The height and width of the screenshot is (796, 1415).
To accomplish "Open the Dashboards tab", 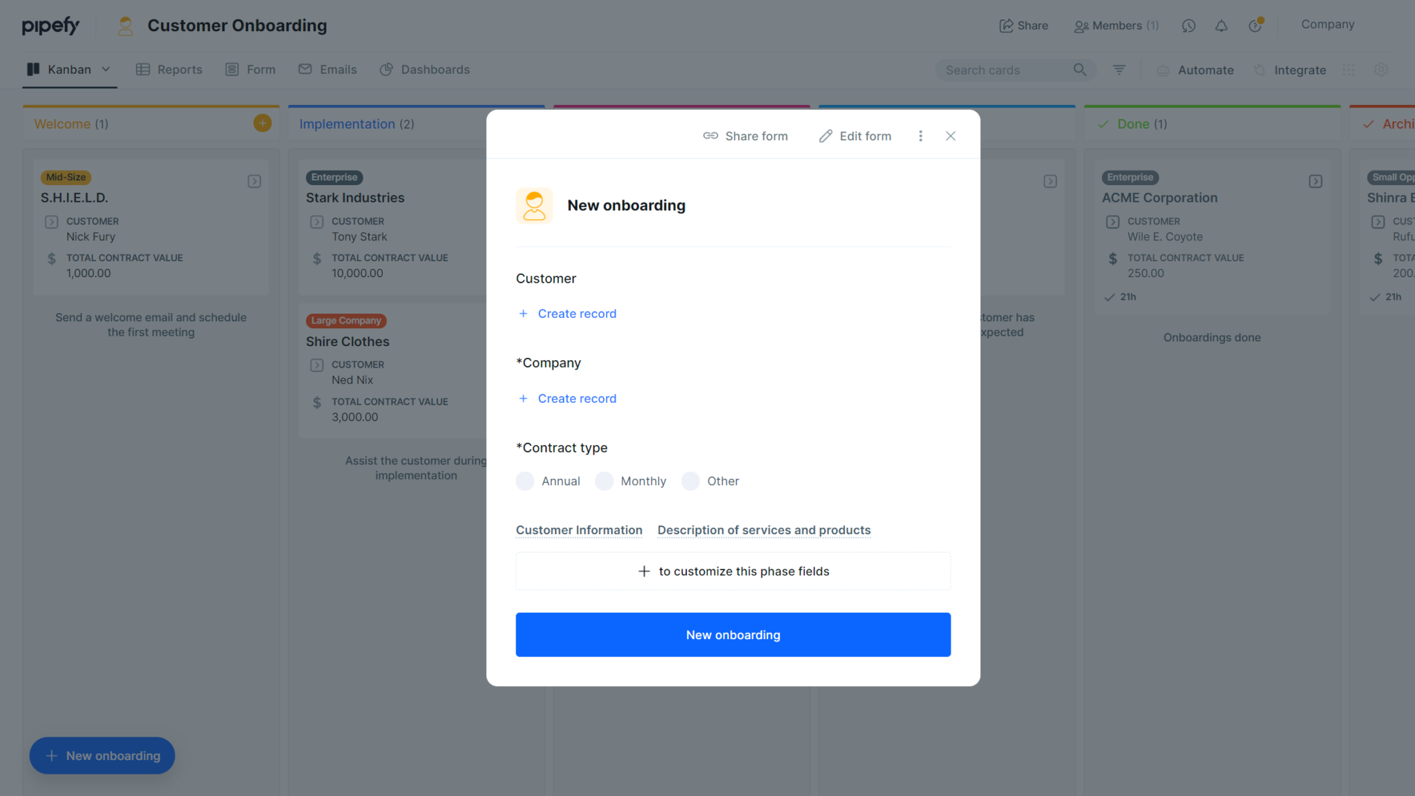I will [425, 69].
